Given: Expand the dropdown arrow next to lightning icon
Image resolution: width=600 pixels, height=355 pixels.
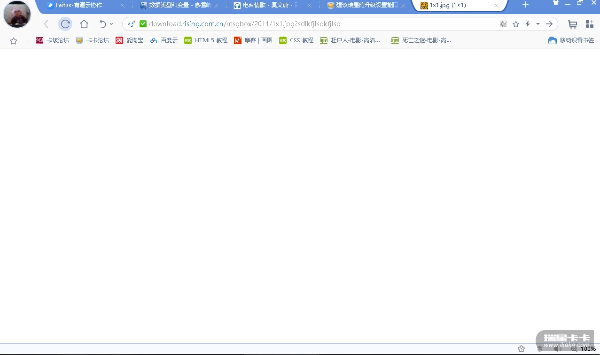Looking at the screenshot, I should click(538, 24).
